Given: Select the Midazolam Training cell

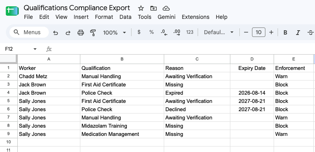Looking at the screenshot, I should click(x=122, y=126).
